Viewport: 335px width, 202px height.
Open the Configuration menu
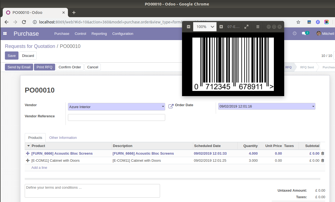point(123,34)
